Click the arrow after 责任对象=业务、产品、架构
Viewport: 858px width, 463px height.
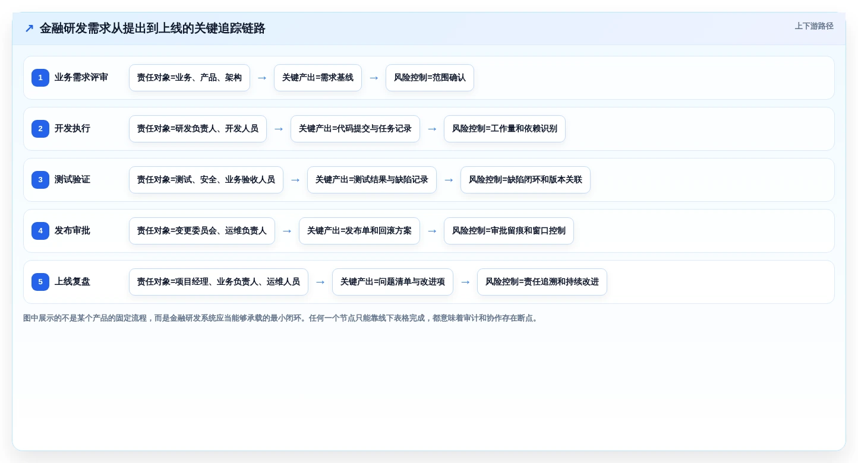262,78
